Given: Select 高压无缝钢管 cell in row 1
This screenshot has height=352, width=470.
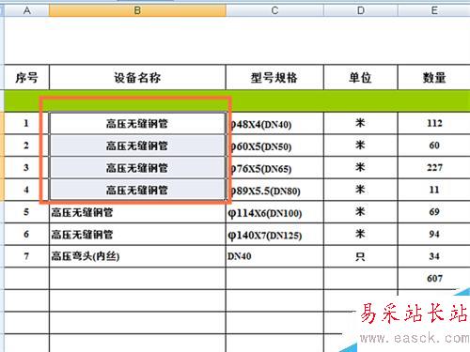Looking at the screenshot, I should pos(137,123).
